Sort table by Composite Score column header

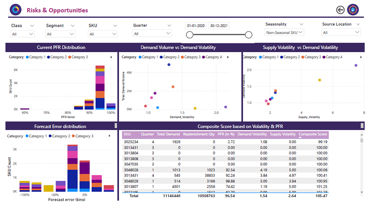pos(313,134)
